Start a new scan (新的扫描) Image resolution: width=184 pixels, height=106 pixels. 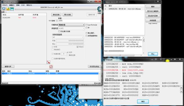56,15
